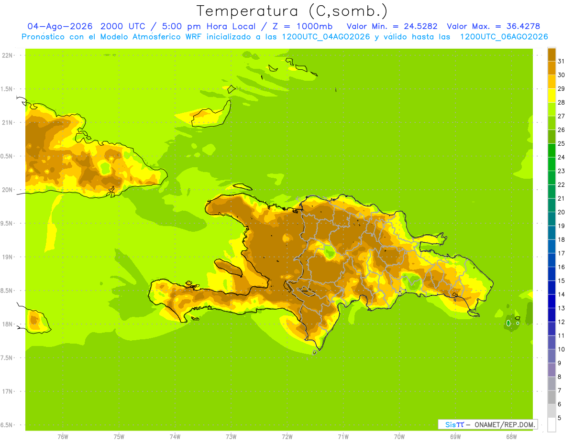
Task: Click legend value "25"
Action: point(562,143)
